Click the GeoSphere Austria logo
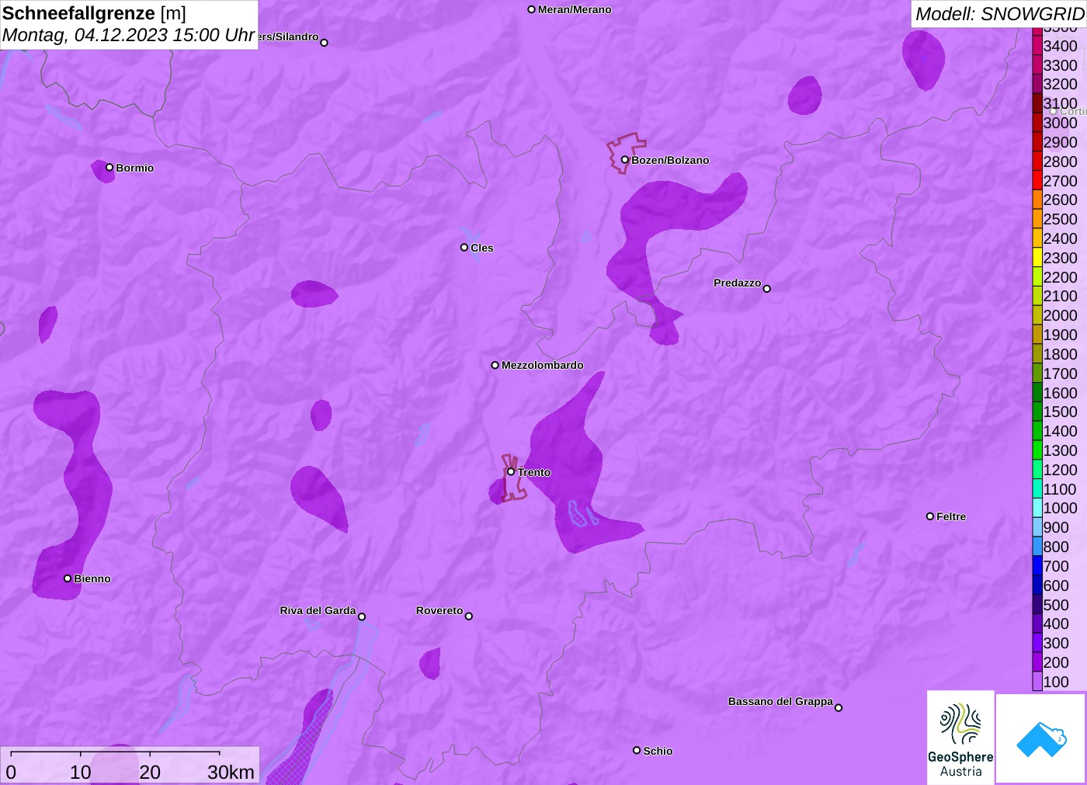 point(960,737)
